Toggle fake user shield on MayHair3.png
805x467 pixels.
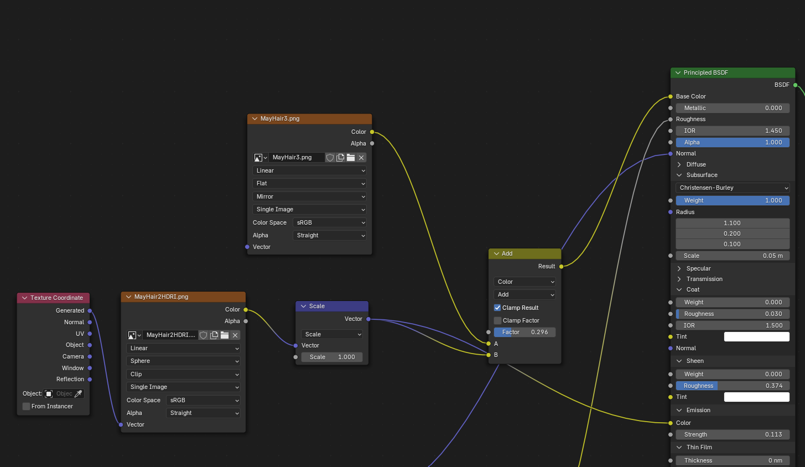tap(330, 158)
